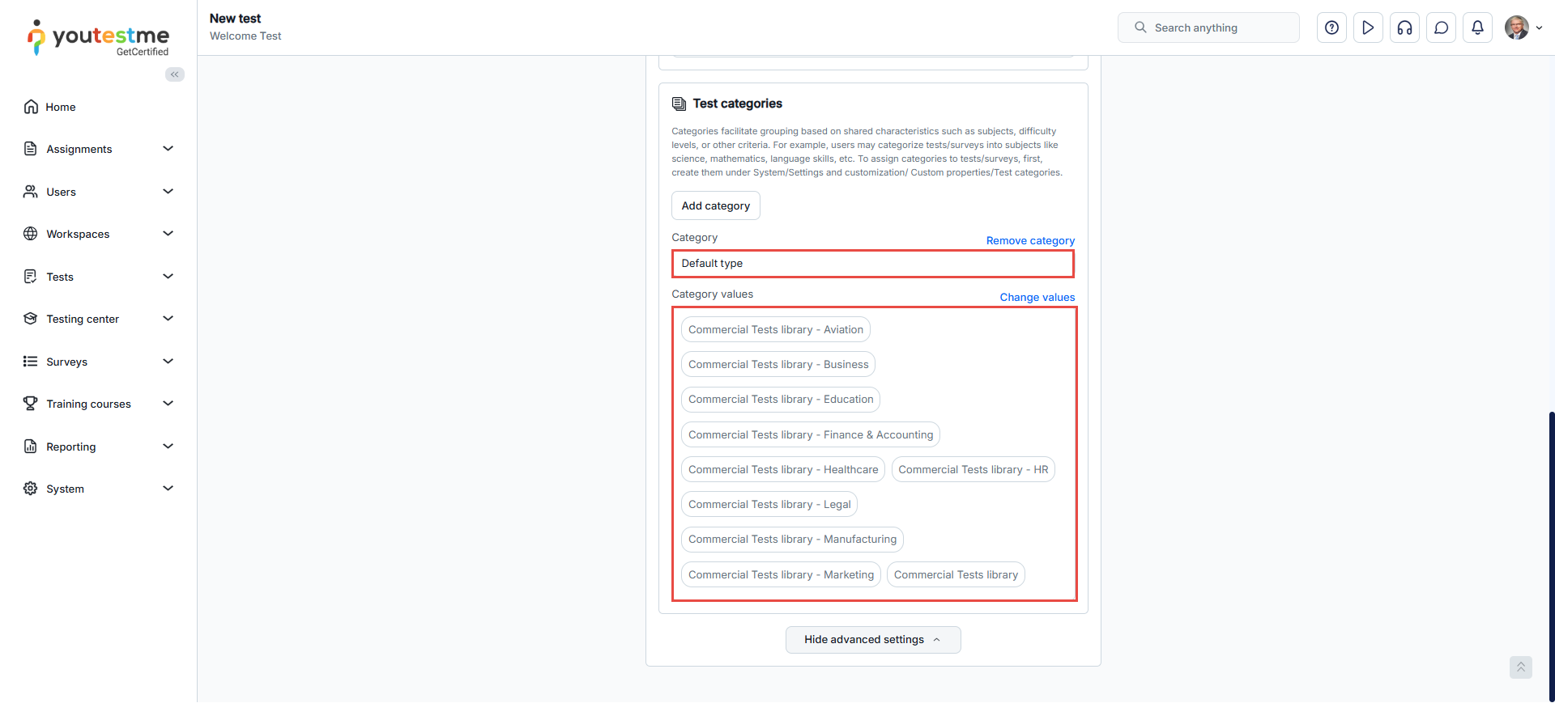This screenshot has width=1555, height=703.
Task: Collapse with Hide advanced settings button
Action: click(872, 640)
